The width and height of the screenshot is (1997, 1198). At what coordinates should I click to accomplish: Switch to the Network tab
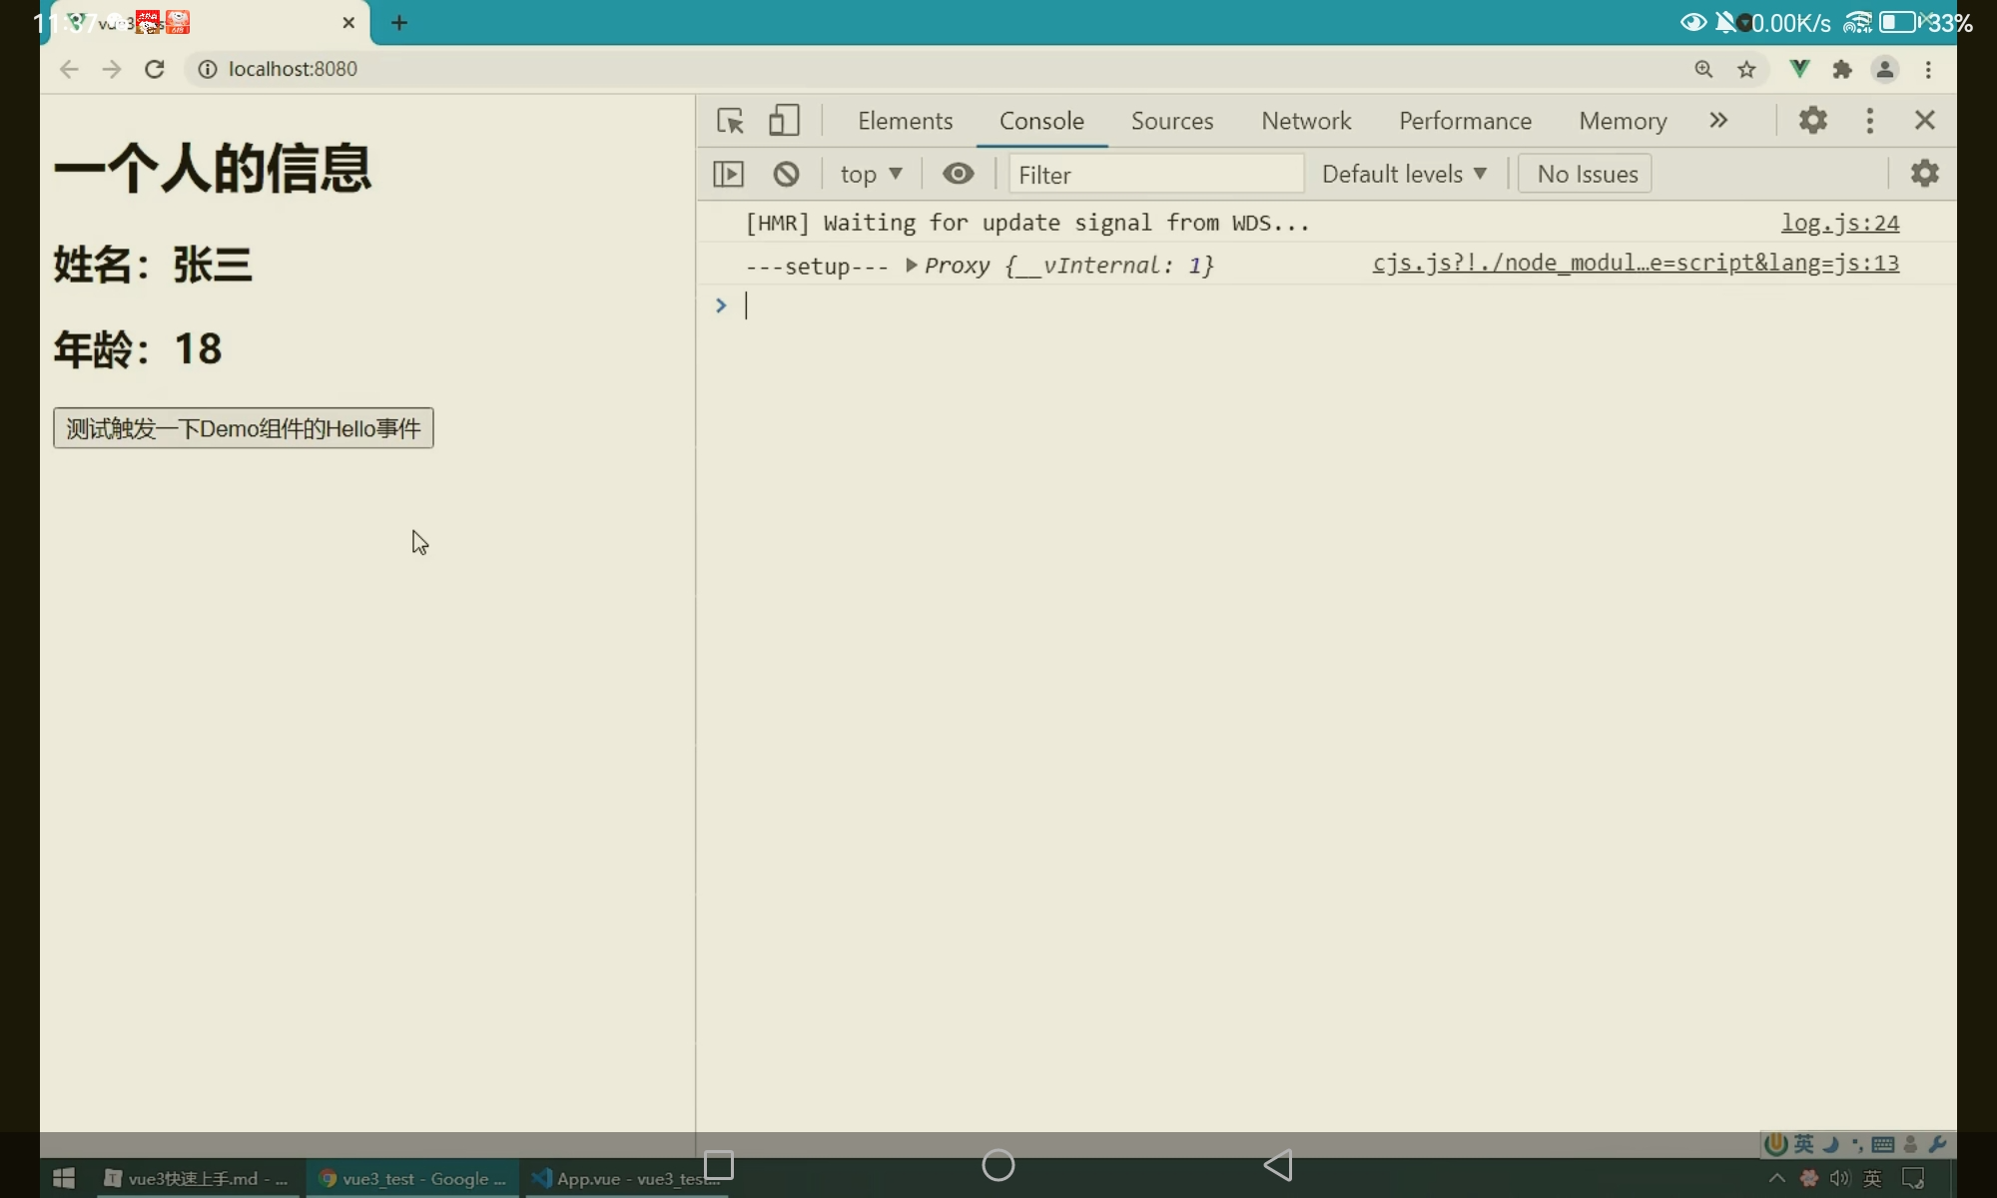tap(1305, 121)
